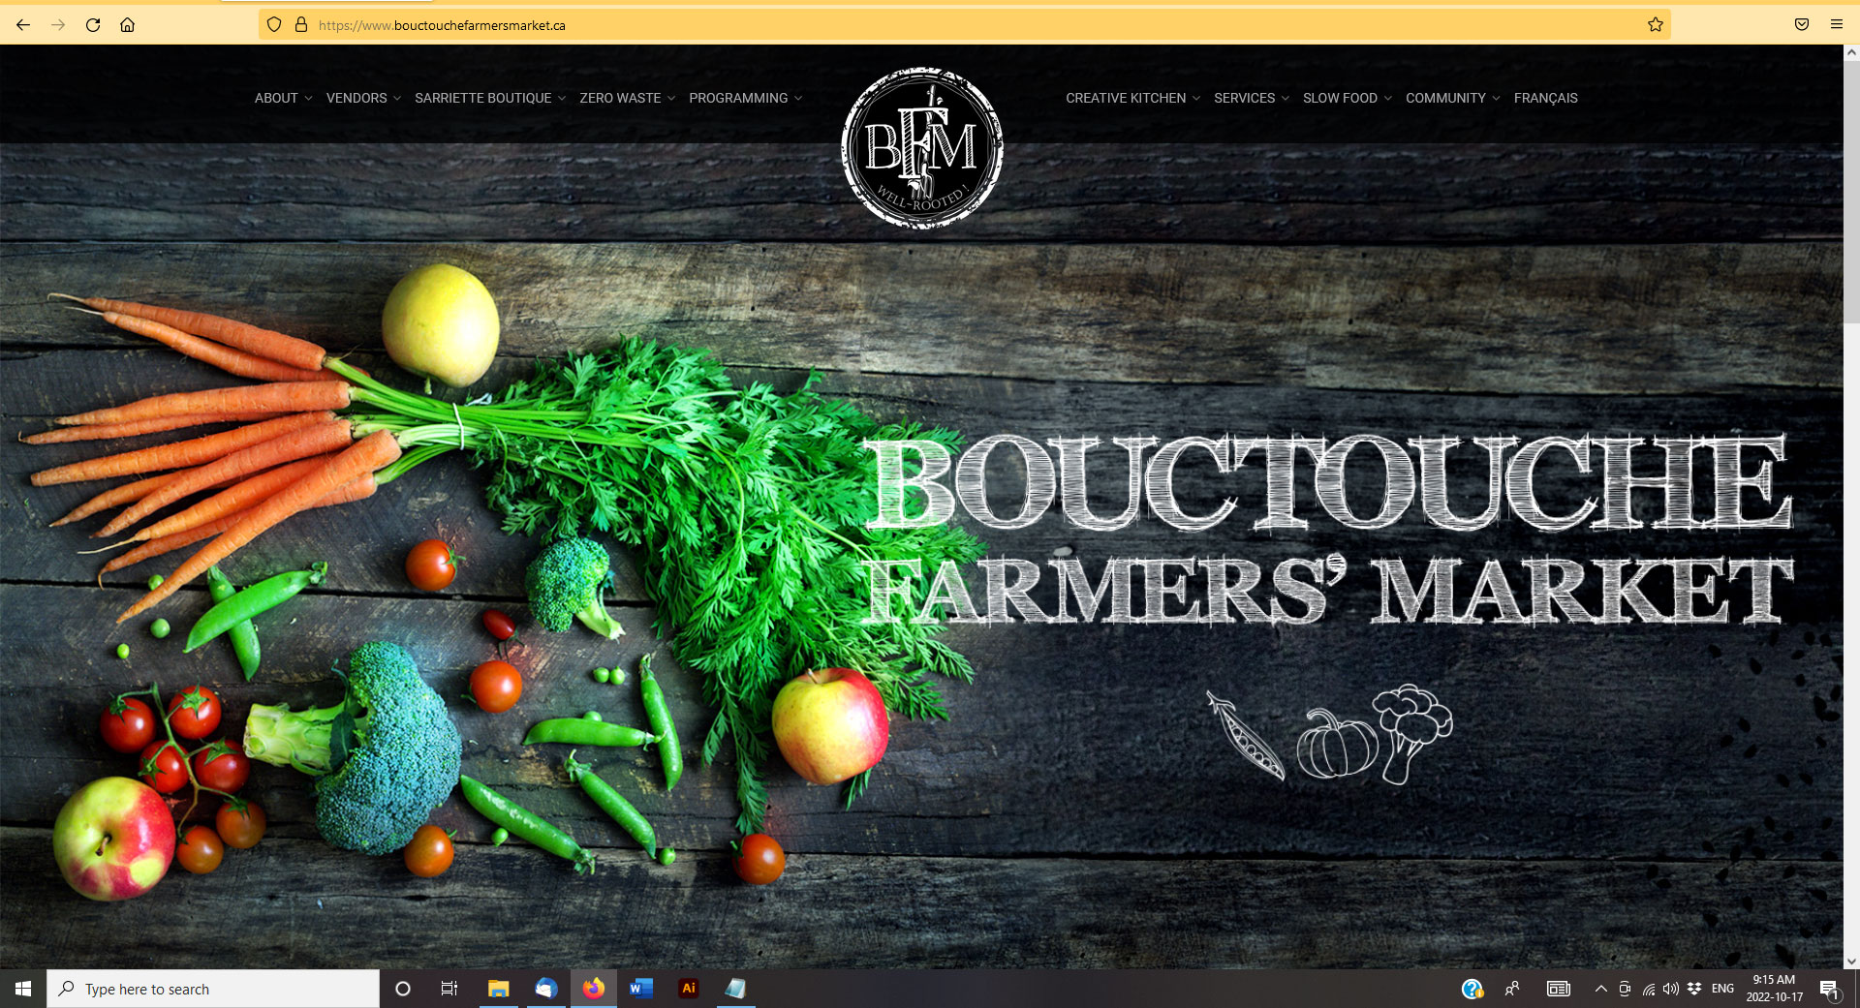Open the ZERO WASTE menu item
1860x1008 pixels.
(x=620, y=98)
